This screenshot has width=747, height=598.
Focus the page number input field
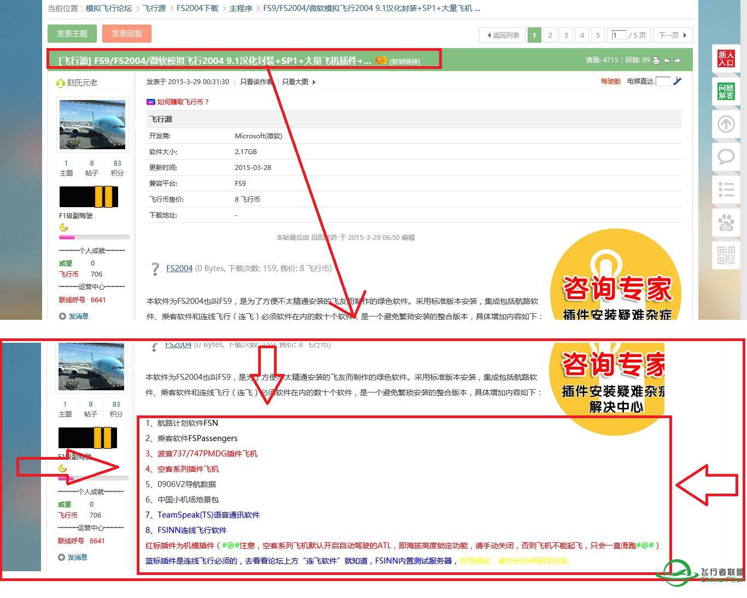(x=618, y=35)
